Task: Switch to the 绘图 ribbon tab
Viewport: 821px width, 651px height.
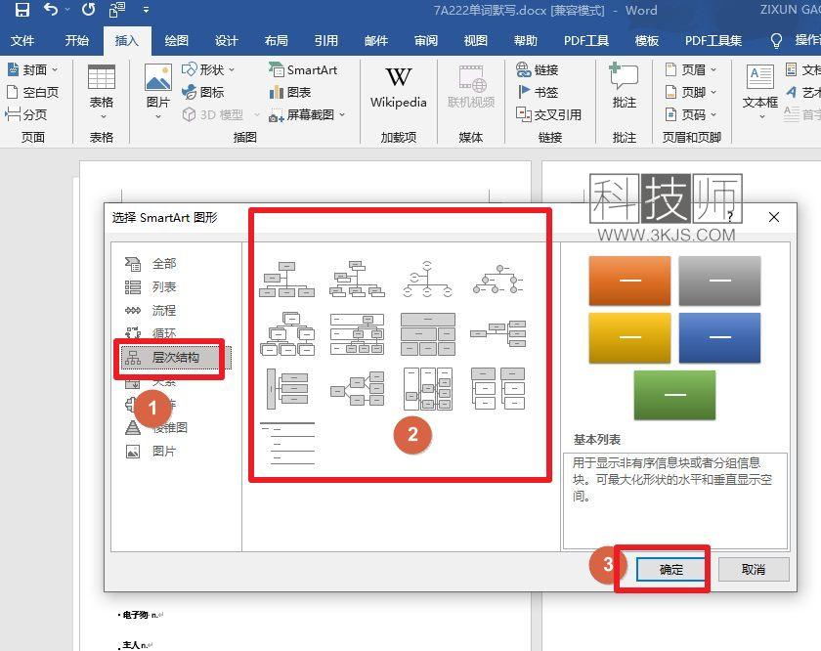Action: (176, 41)
